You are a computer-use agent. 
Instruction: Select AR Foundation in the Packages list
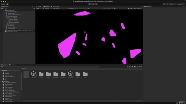point(8,84)
